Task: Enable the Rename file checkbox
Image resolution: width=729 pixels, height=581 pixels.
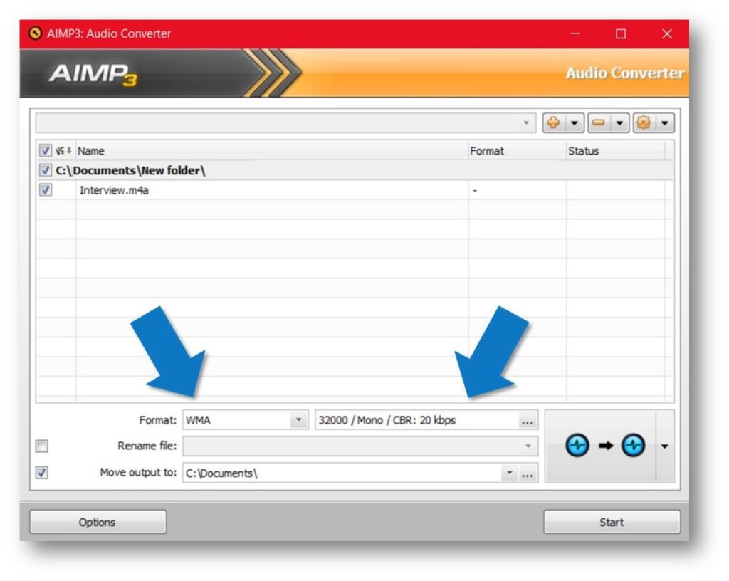Action: pyautogui.click(x=42, y=446)
